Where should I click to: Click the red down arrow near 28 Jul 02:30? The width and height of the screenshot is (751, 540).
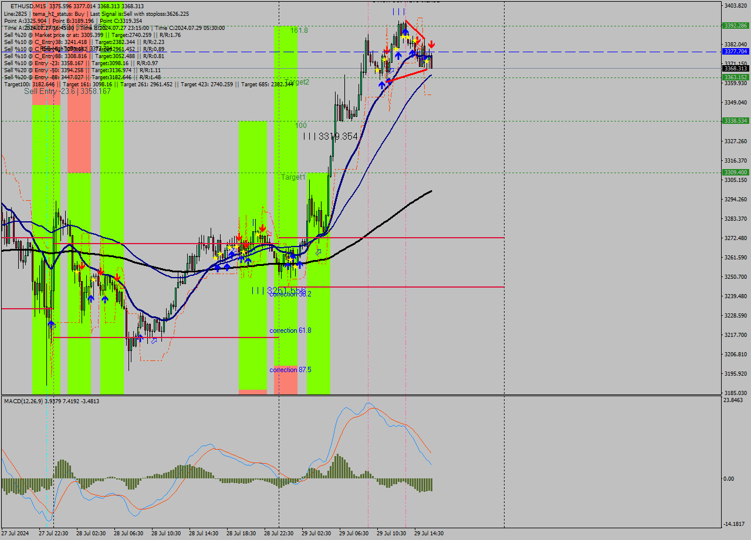[82, 265]
